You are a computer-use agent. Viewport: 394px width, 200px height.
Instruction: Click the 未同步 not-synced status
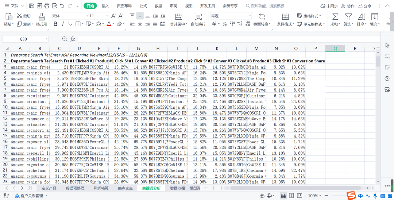[329, 6]
